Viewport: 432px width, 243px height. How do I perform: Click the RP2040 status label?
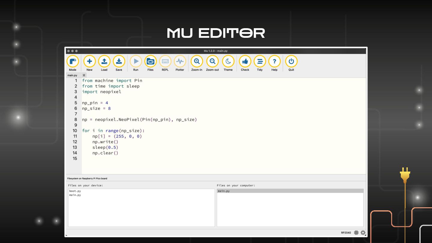click(346, 233)
